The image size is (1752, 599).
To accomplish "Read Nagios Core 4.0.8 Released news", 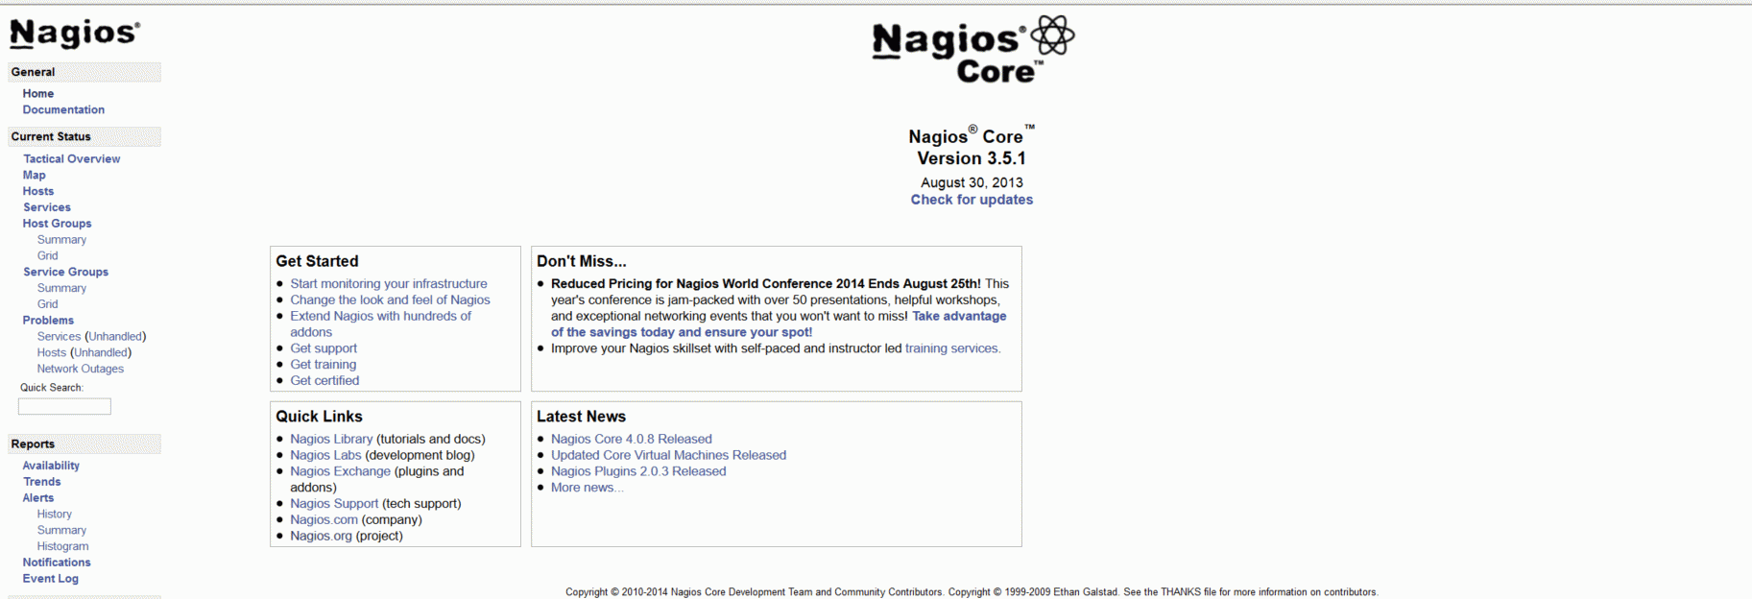I will pyautogui.click(x=632, y=440).
